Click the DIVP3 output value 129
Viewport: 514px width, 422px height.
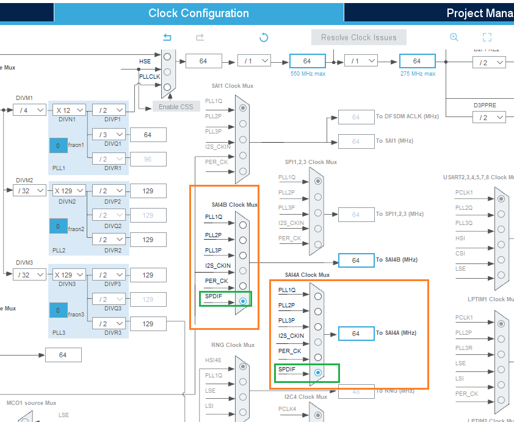coord(148,275)
